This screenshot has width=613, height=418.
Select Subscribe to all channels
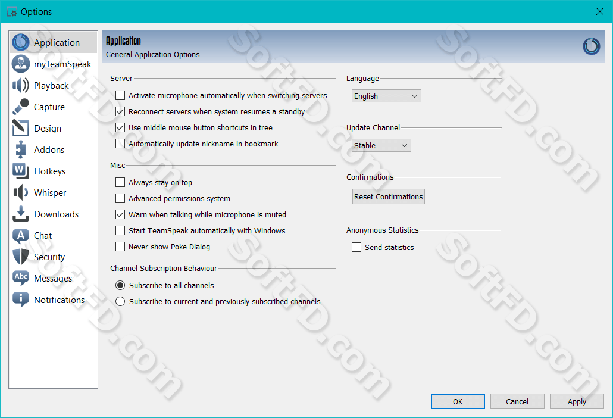120,285
